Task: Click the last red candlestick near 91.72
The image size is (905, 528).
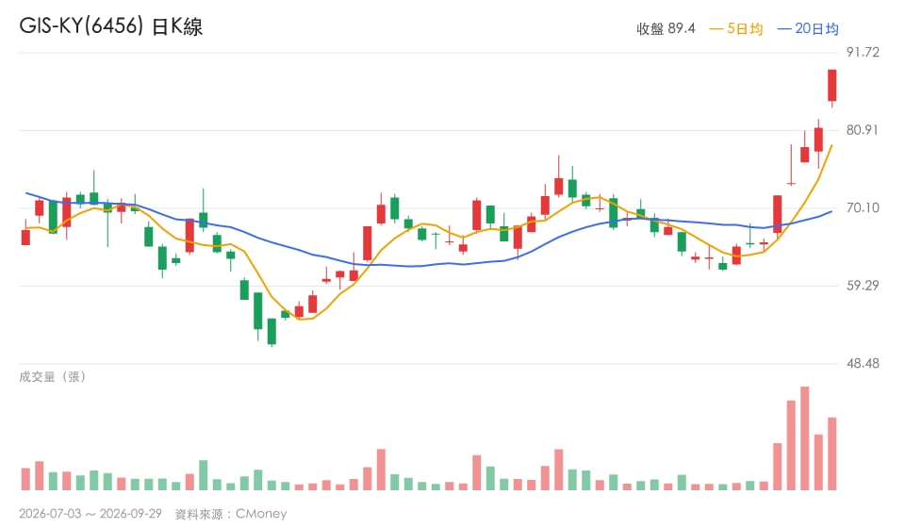Action: (x=831, y=86)
